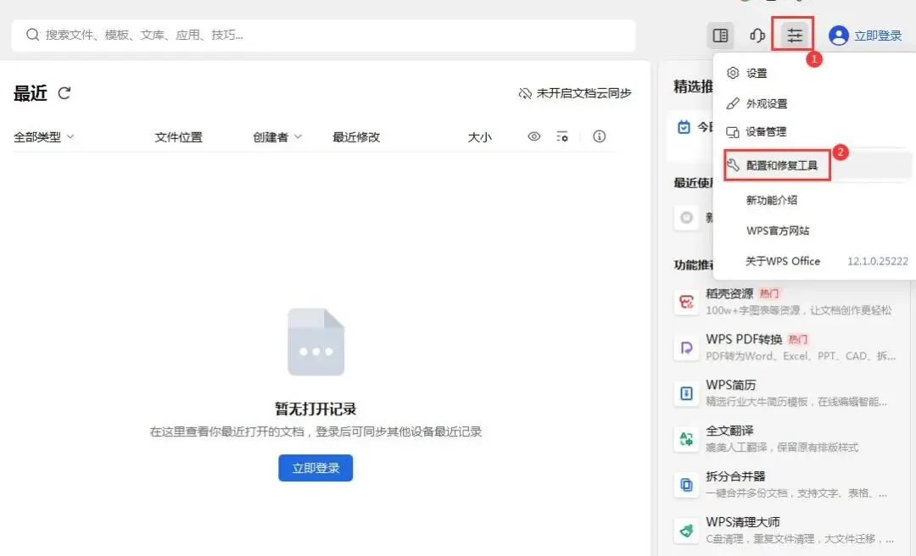916x556 pixels.
Task: Focus the search files and templates field
Action: click(x=323, y=36)
